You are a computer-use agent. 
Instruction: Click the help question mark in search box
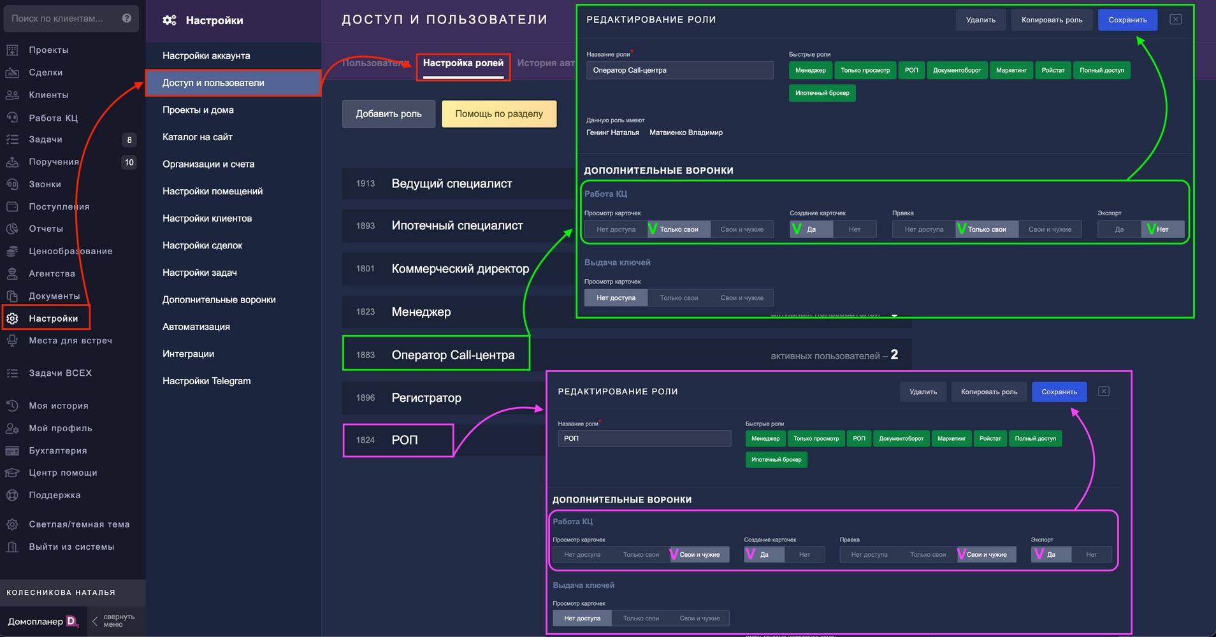coord(126,18)
